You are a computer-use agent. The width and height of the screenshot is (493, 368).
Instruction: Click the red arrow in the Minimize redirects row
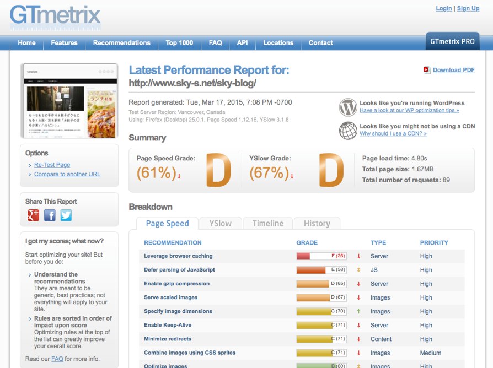[x=358, y=339]
